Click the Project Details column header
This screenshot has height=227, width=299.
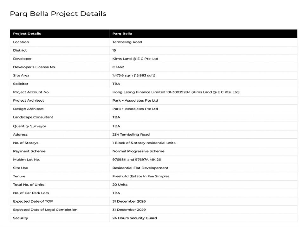[27, 34]
